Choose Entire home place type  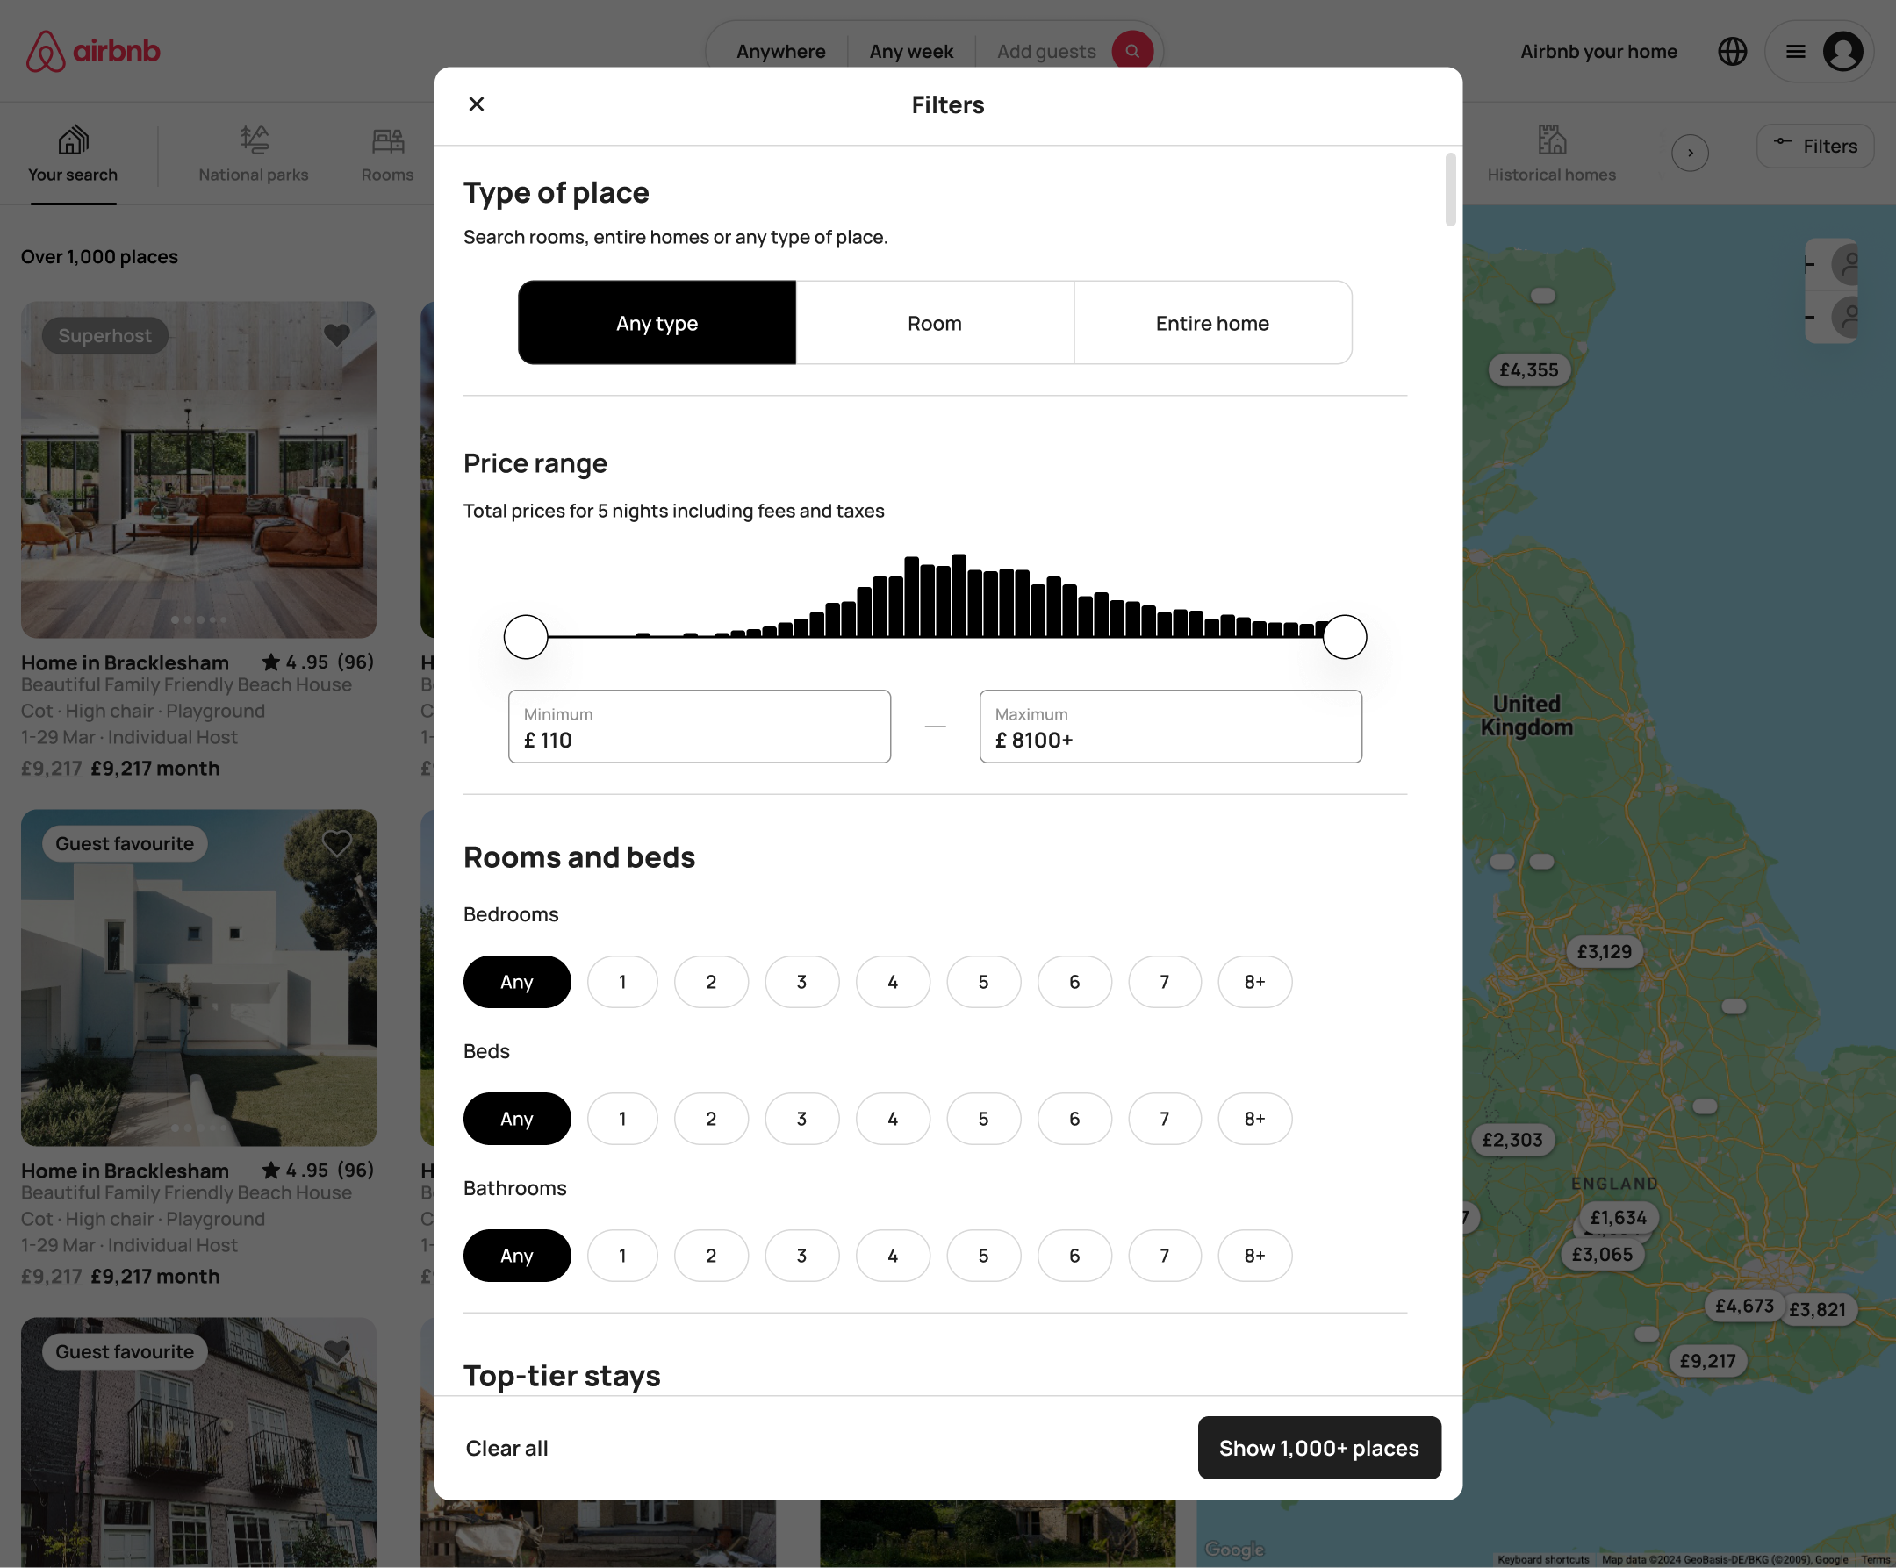tap(1211, 323)
